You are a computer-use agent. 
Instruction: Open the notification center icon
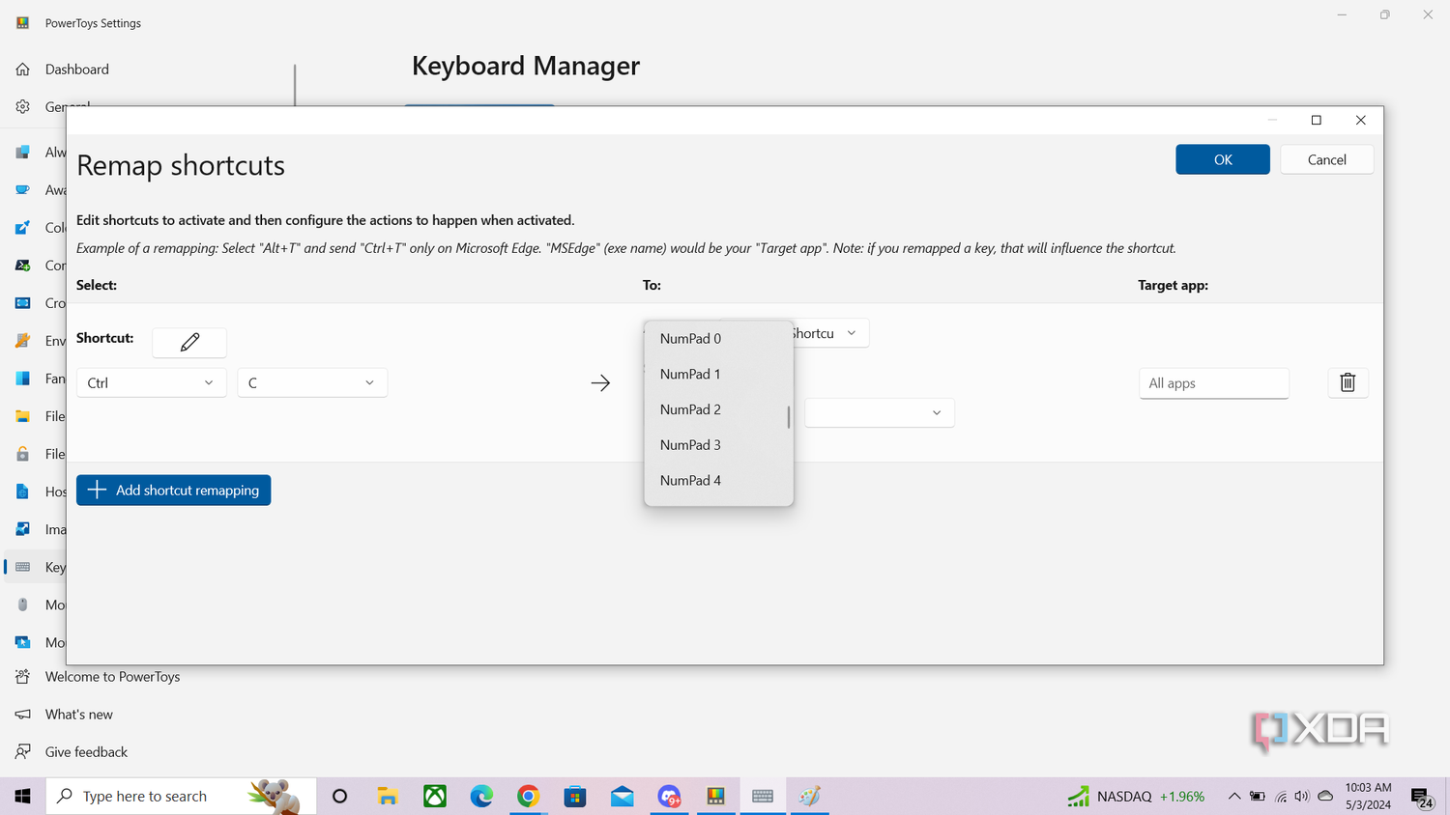[x=1422, y=798]
